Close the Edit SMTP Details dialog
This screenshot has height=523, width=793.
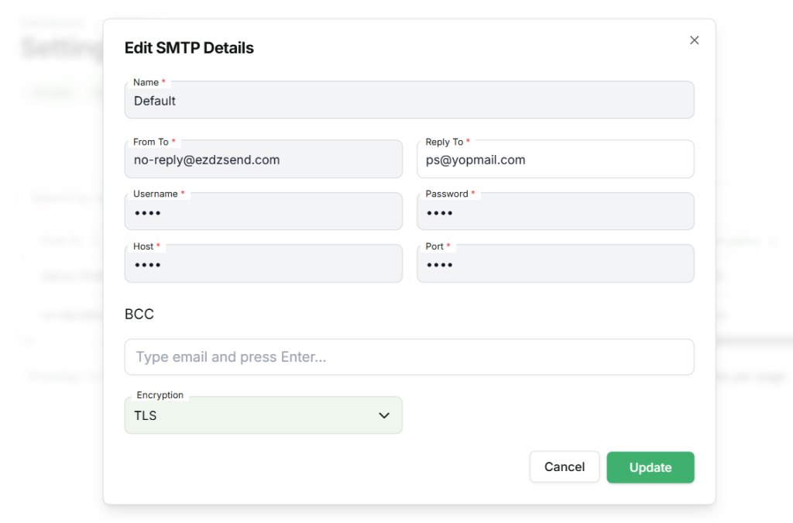pos(694,40)
